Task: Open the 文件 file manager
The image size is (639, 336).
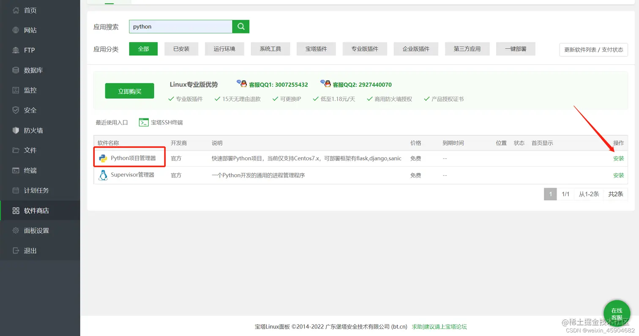Action: [30, 150]
